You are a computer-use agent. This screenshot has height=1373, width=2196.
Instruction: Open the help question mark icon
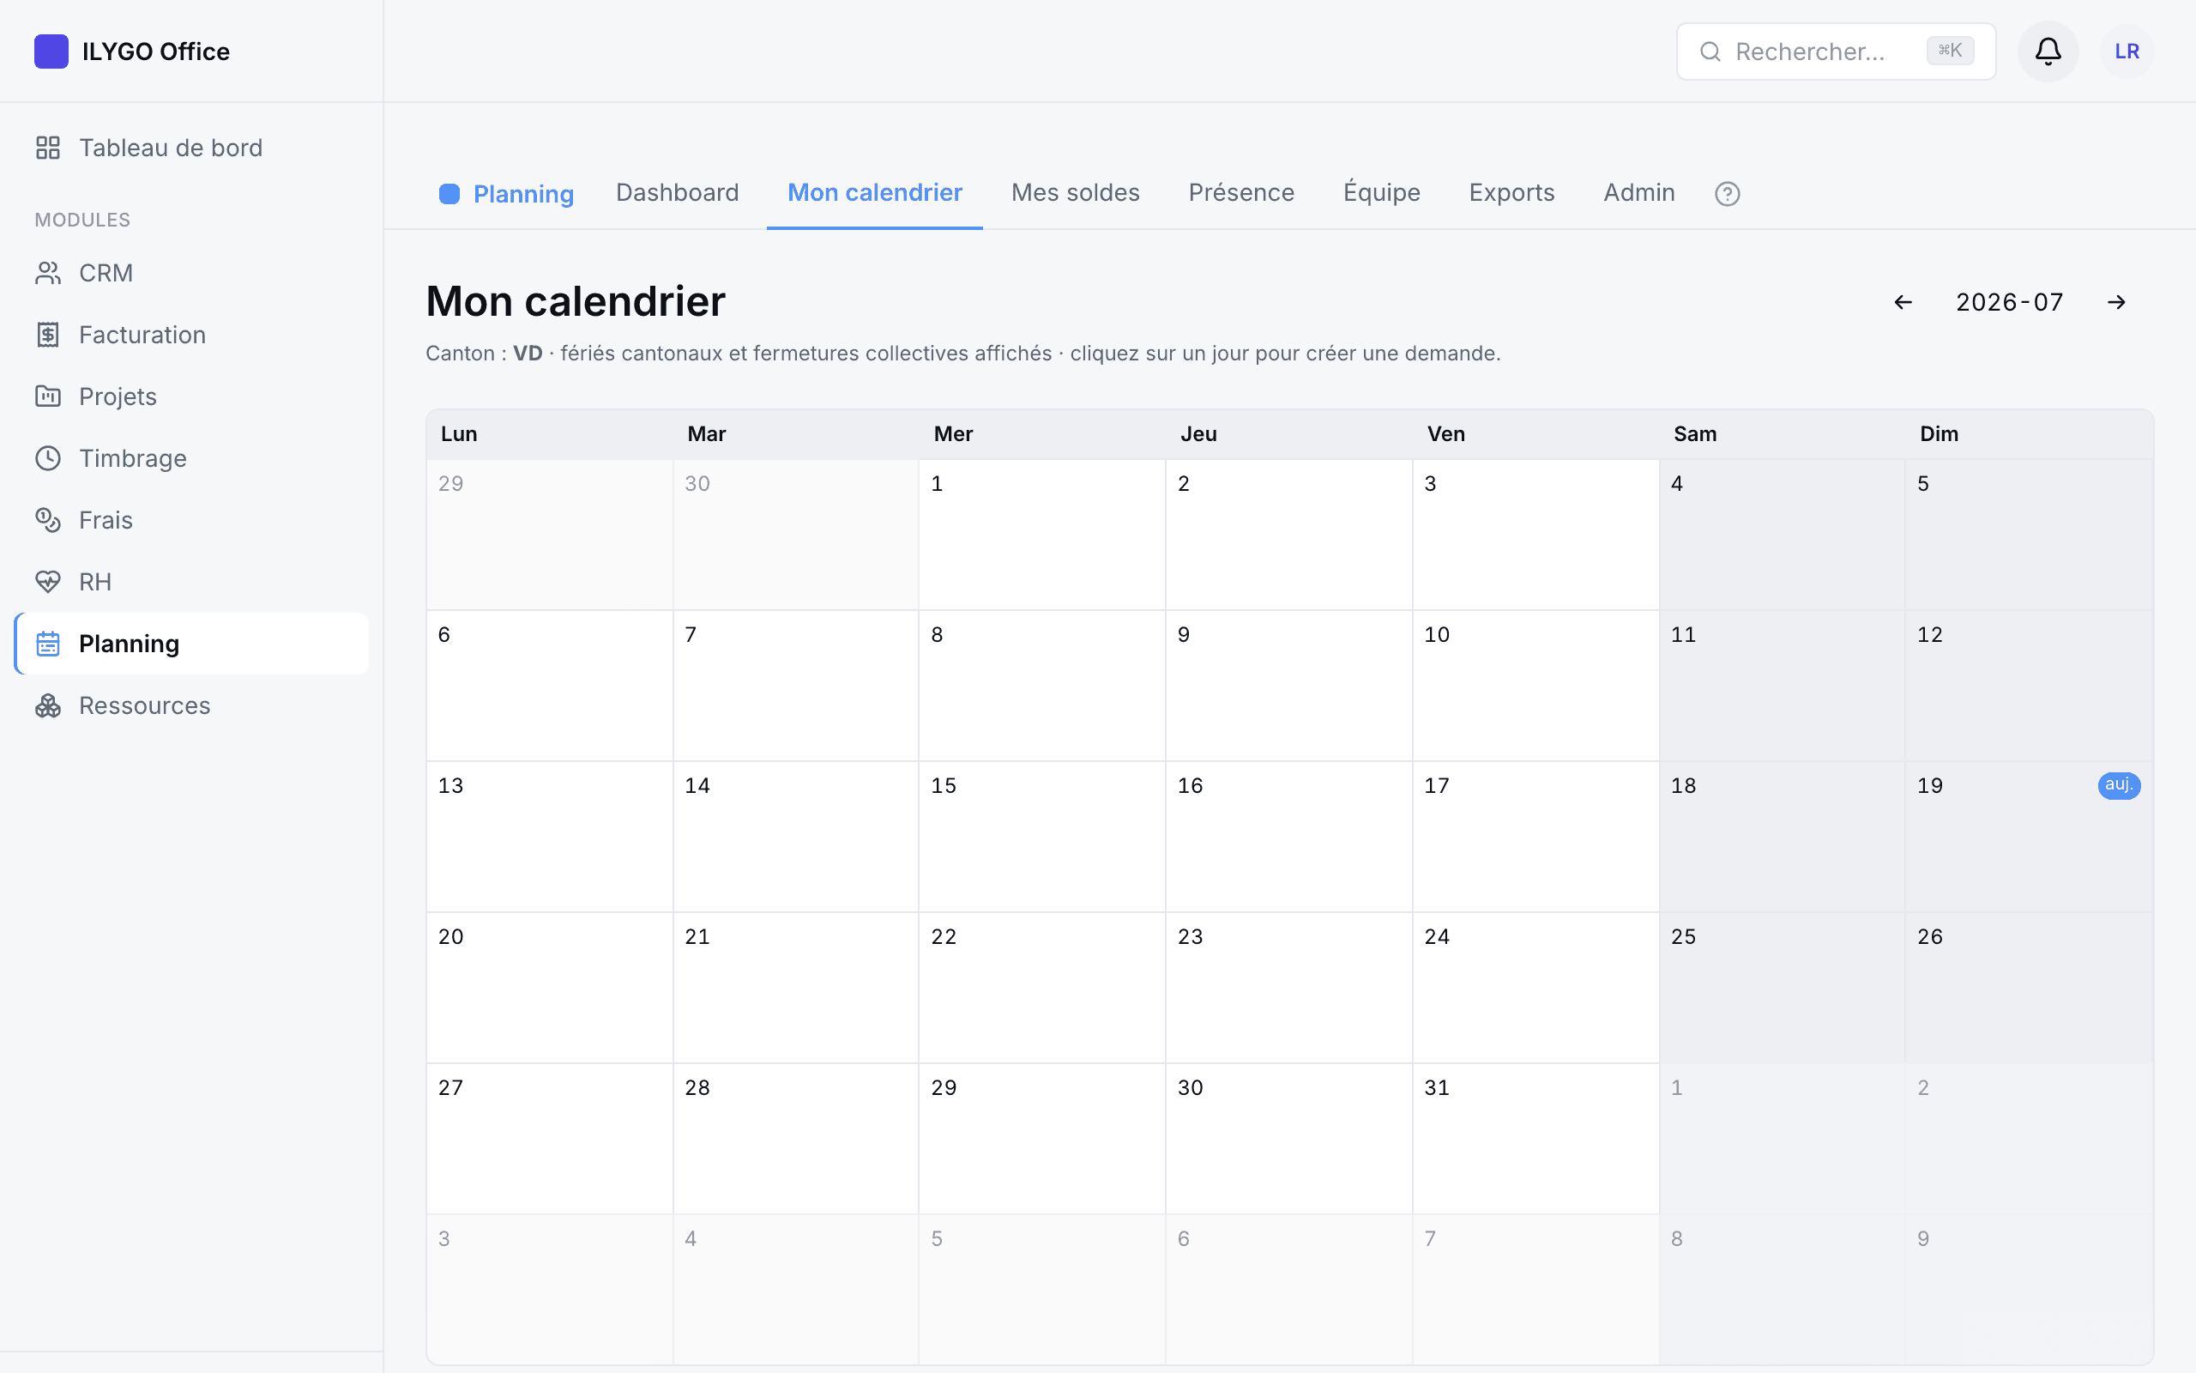[1727, 193]
